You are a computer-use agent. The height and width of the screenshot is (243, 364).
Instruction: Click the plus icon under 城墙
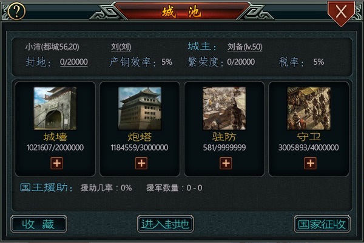point(57,163)
